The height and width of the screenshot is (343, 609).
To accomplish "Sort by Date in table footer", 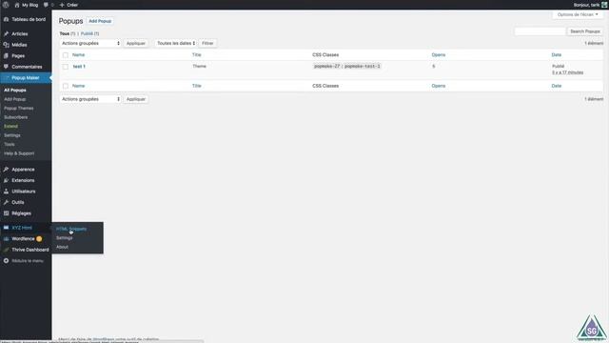I will click(x=556, y=86).
